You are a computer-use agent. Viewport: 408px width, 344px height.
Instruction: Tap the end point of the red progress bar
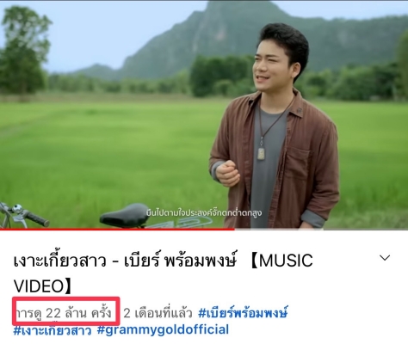click(x=234, y=229)
